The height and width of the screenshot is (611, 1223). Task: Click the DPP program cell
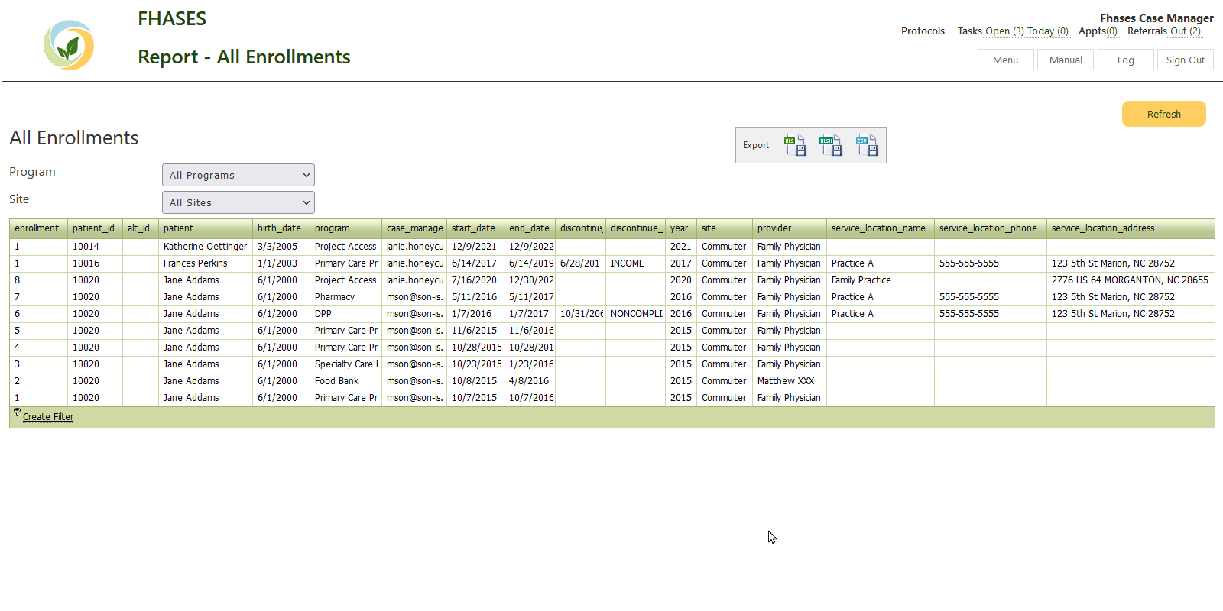(x=345, y=314)
